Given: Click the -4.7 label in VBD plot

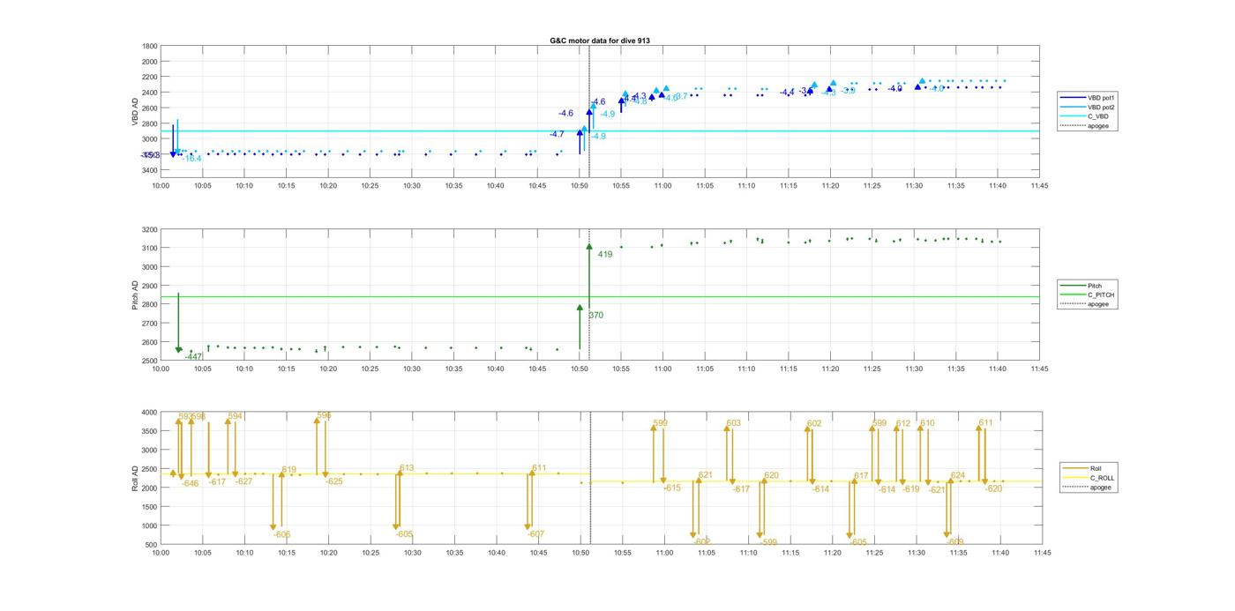Looking at the screenshot, I should pos(557,134).
